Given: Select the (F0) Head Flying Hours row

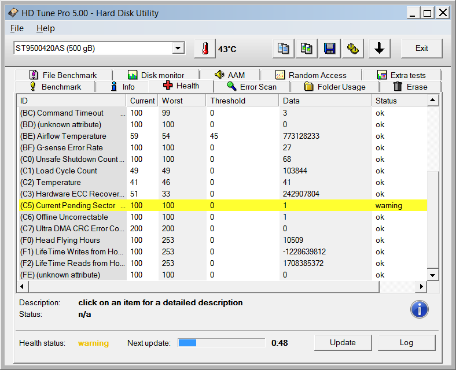Looking at the screenshot, I should point(223,240).
